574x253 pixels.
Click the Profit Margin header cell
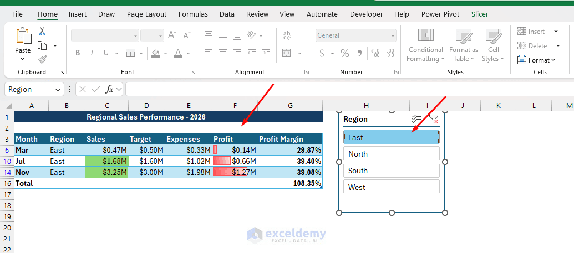[x=290, y=140]
